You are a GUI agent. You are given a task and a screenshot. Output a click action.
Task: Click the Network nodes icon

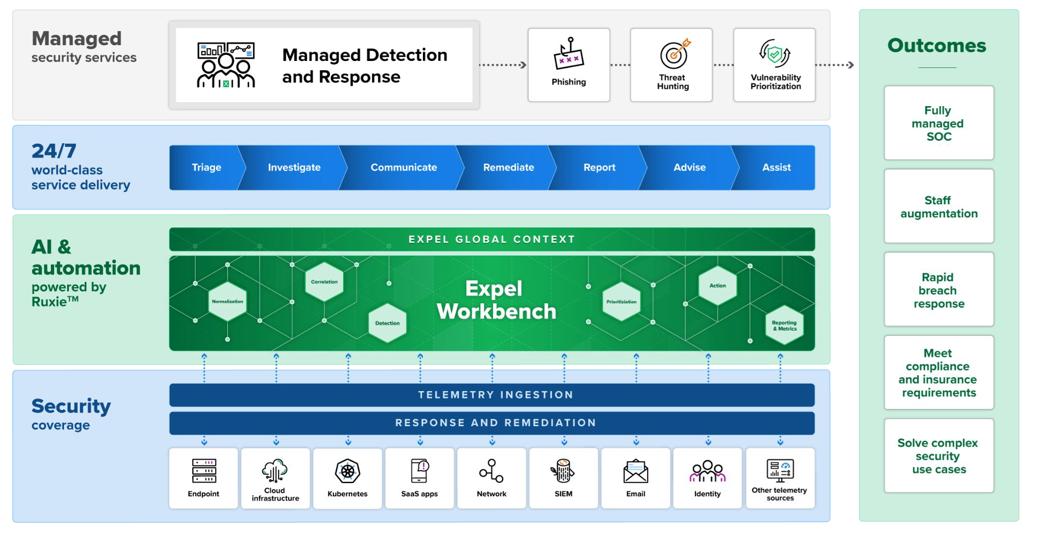coord(491,470)
